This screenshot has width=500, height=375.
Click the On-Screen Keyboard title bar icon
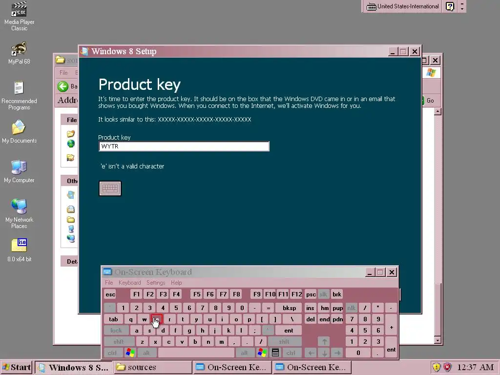(107, 271)
